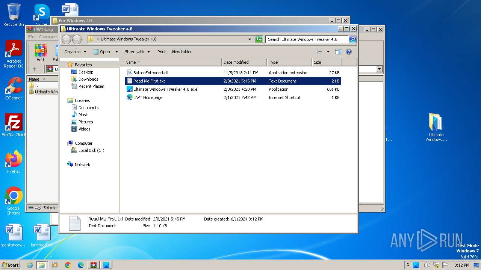Viewport: 481px width, 270px height.
Task: Expand the Open button dropdown arrow
Action: pyautogui.click(x=116, y=52)
